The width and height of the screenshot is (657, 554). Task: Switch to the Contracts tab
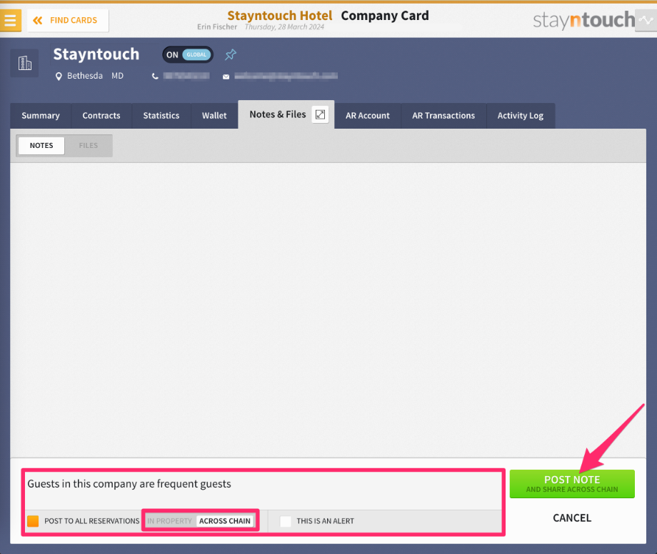click(101, 116)
